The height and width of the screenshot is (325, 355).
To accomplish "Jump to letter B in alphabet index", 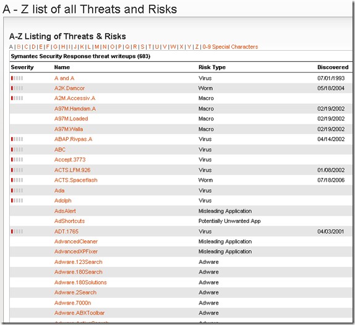I will 19,47.
